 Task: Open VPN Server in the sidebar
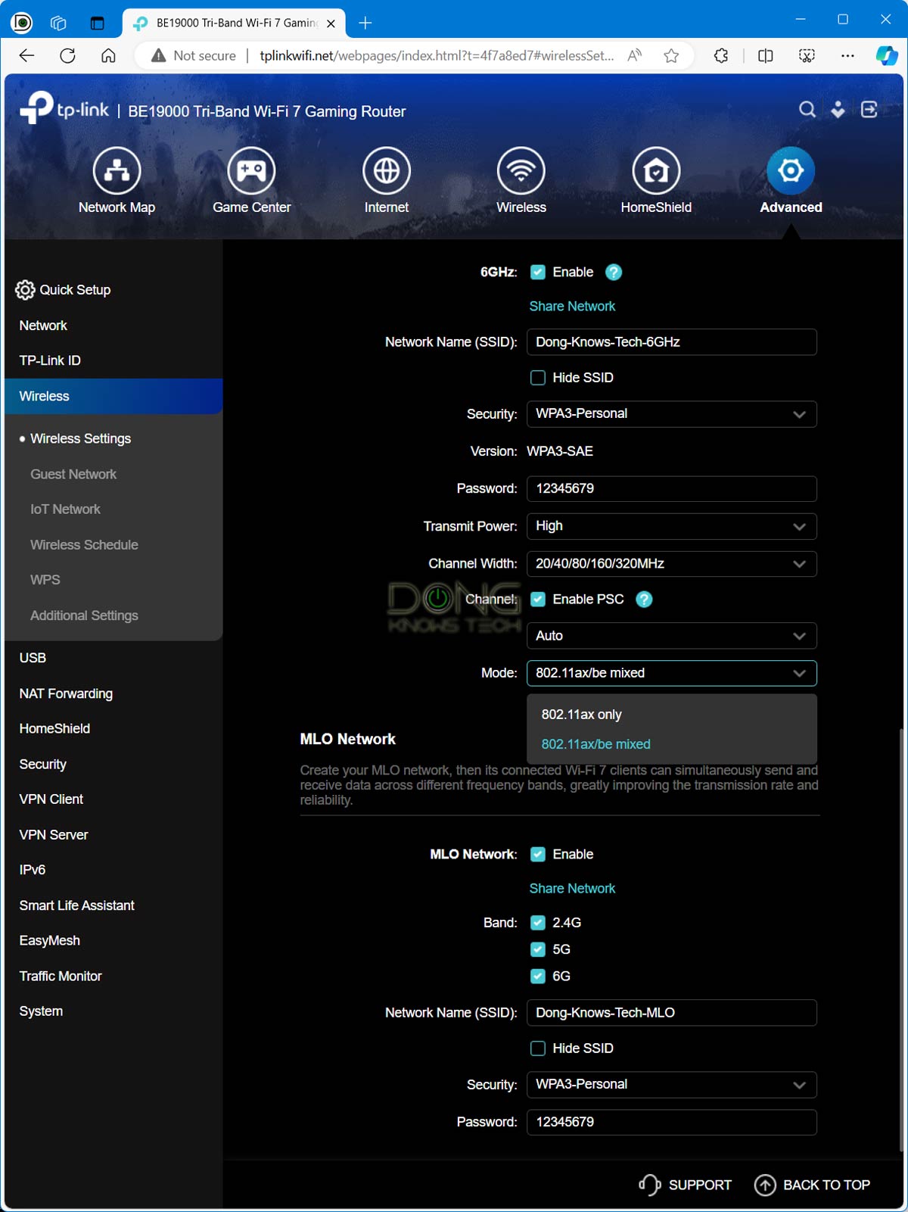54,835
